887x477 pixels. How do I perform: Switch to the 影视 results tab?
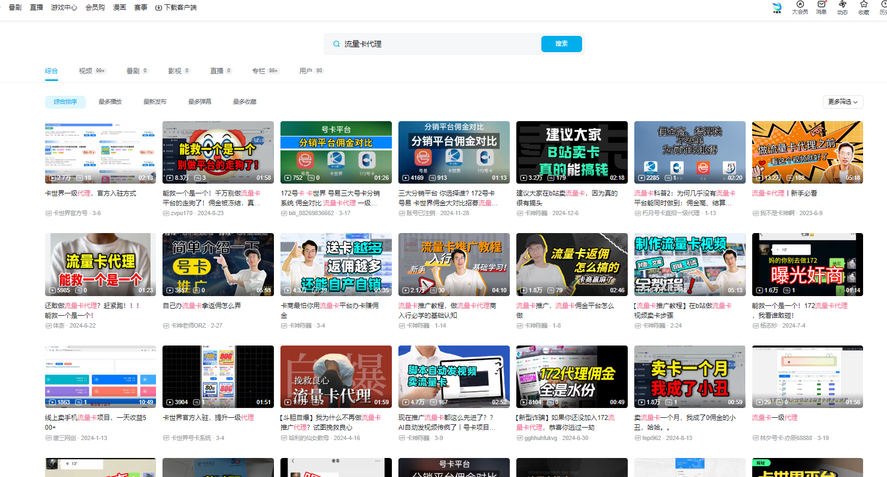coord(179,71)
